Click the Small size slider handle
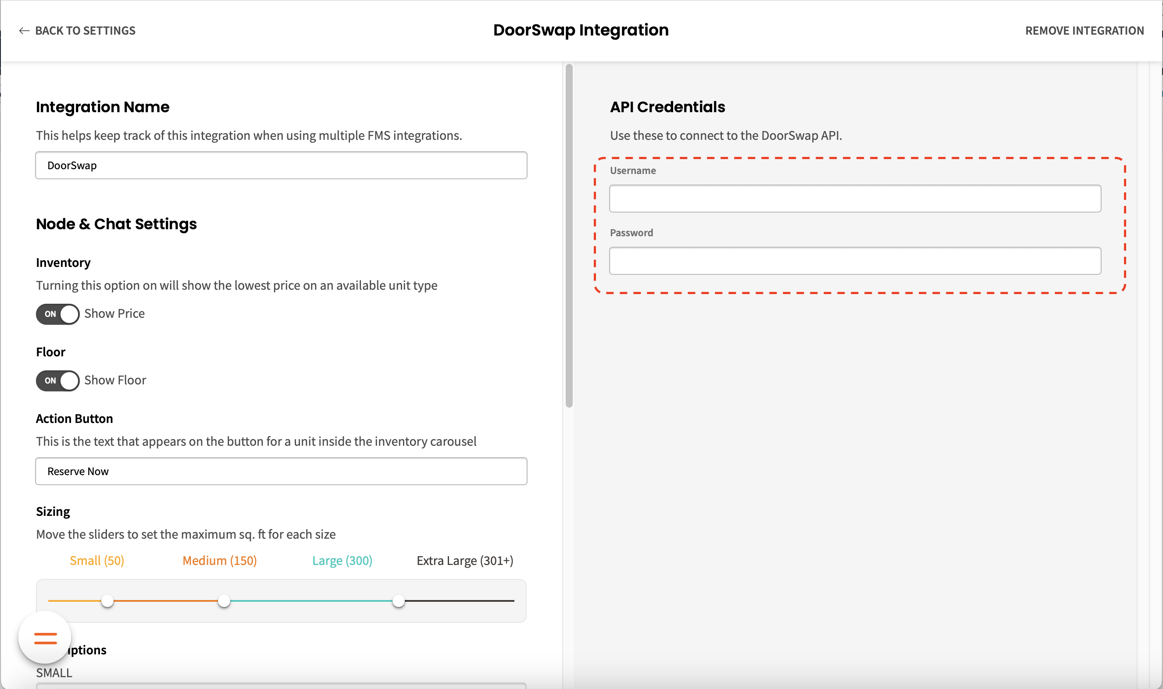 pos(107,601)
